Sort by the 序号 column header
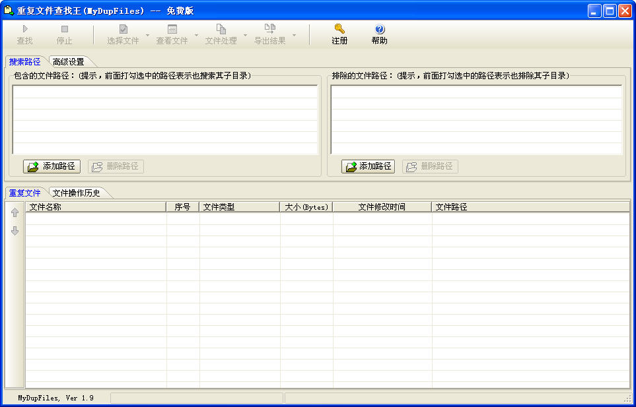 pos(182,207)
